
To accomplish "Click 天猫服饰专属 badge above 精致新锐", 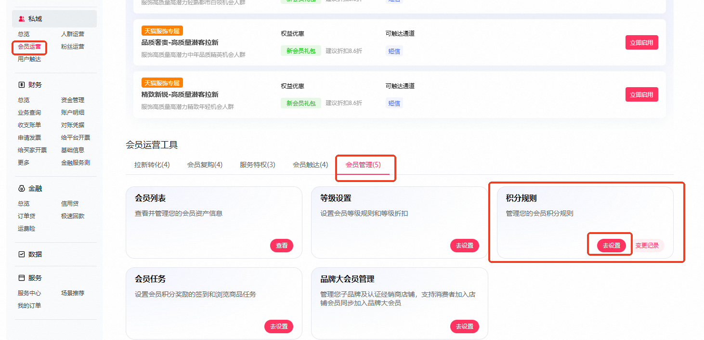I will 162,83.
